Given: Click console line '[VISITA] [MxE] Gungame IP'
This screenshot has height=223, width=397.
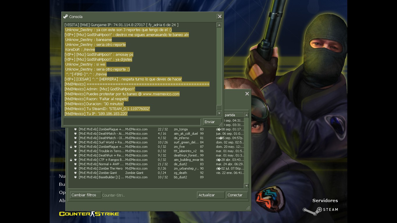Looking at the screenshot, I should tap(121, 25).
